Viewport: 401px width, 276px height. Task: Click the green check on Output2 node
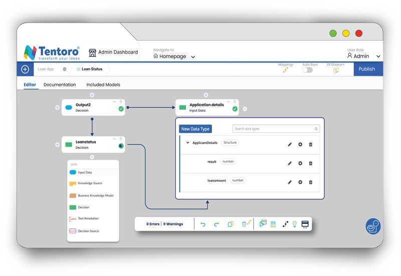121,109
